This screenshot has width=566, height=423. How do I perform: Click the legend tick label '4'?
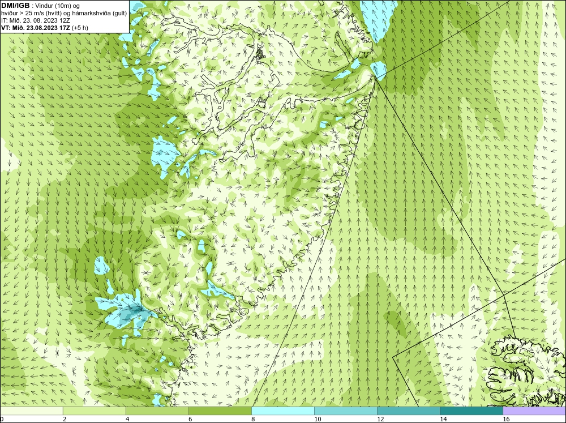pyautogui.click(x=127, y=419)
